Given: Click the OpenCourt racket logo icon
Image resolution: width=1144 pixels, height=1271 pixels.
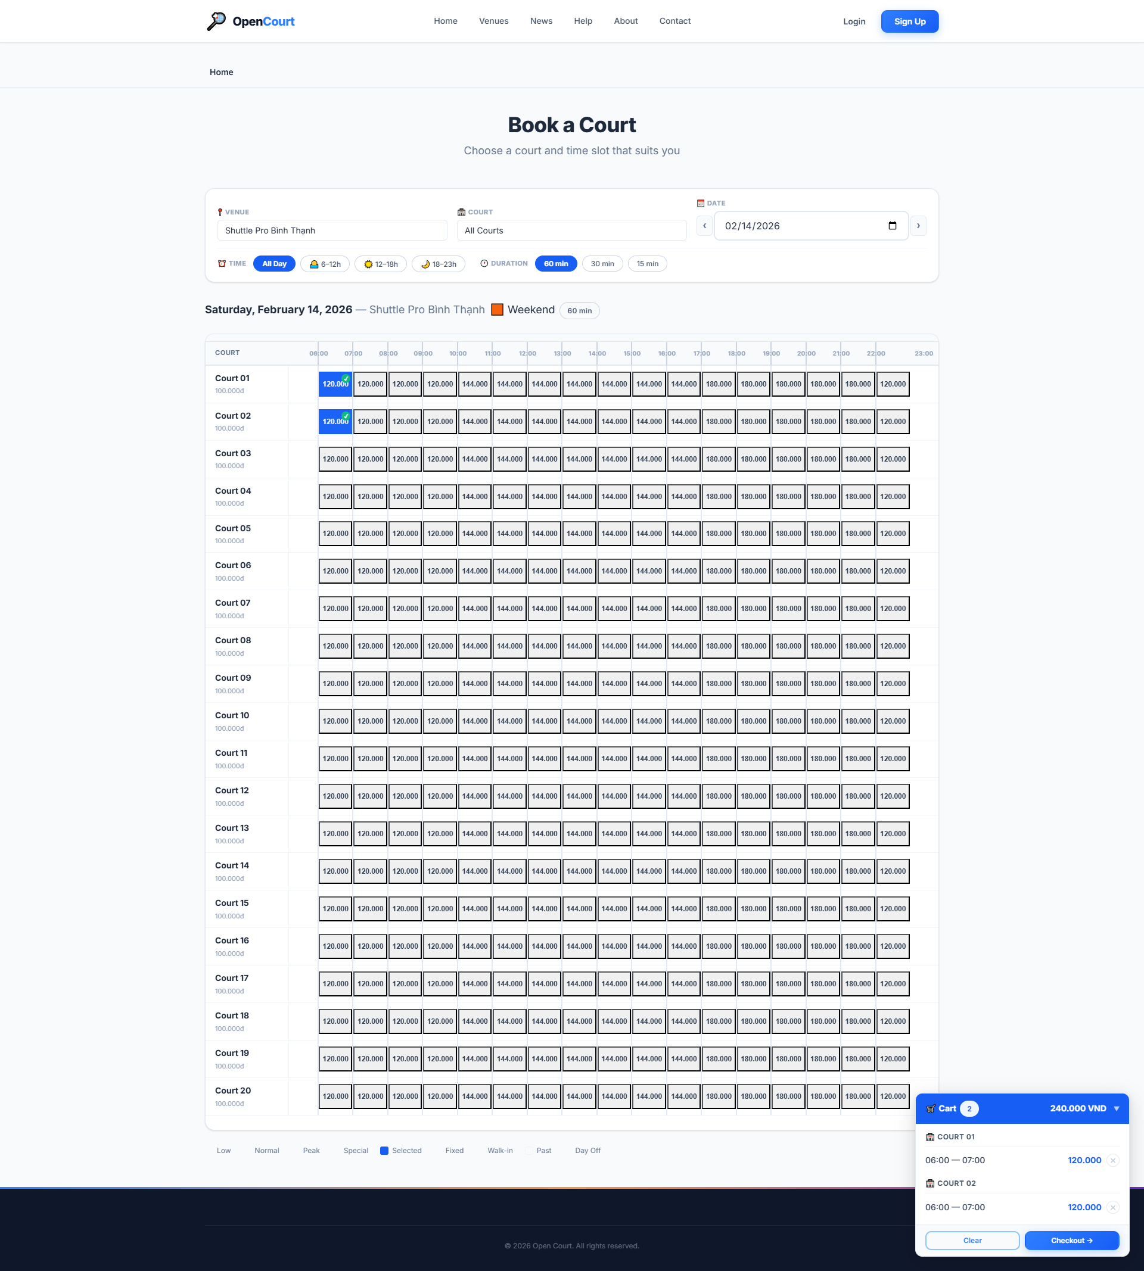Looking at the screenshot, I should click(216, 21).
